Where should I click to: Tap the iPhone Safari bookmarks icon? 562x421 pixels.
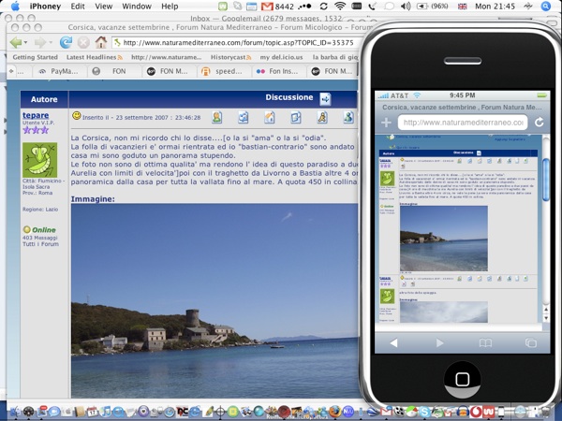coord(485,342)
